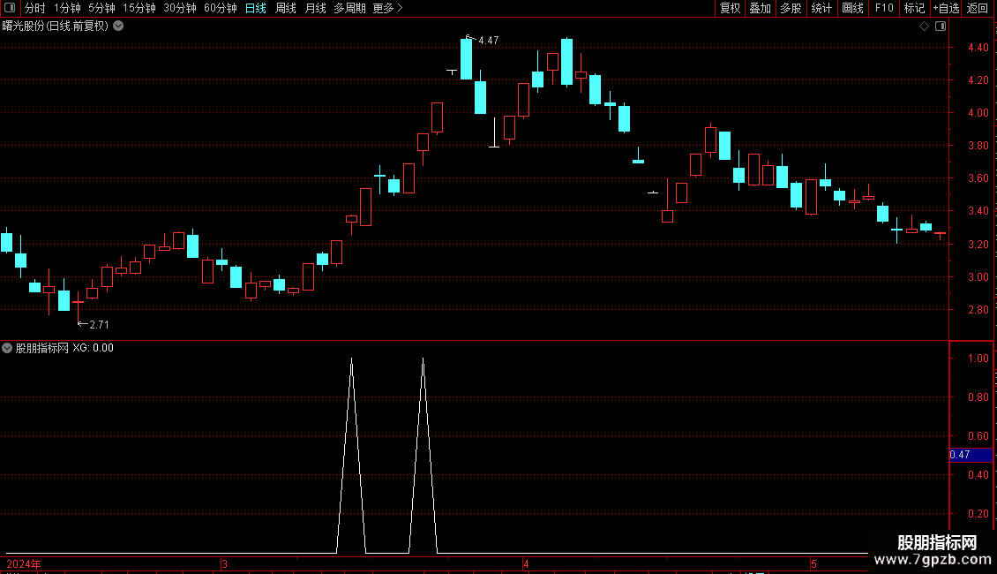Click the 3.00 price axis label

click(978, 276)
